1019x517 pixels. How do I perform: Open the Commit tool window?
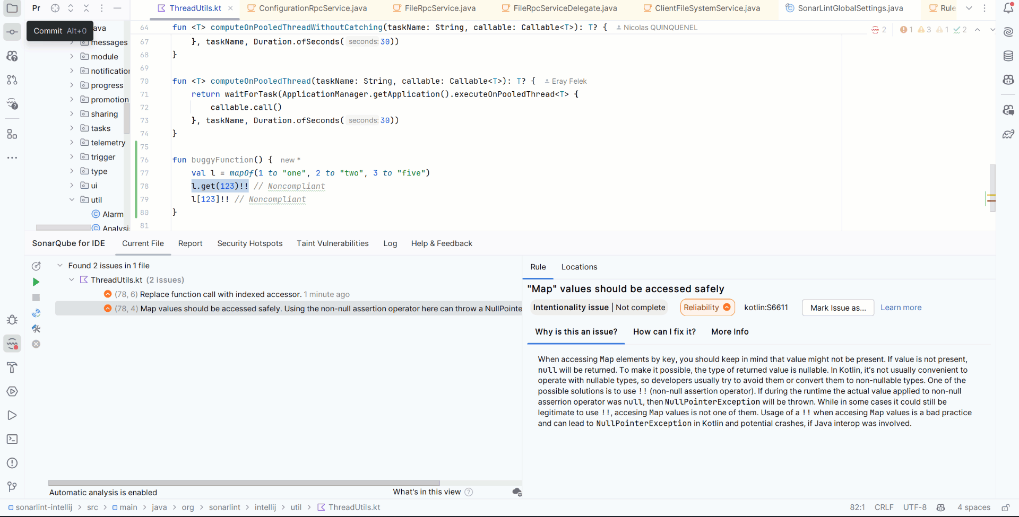point(12,32)
